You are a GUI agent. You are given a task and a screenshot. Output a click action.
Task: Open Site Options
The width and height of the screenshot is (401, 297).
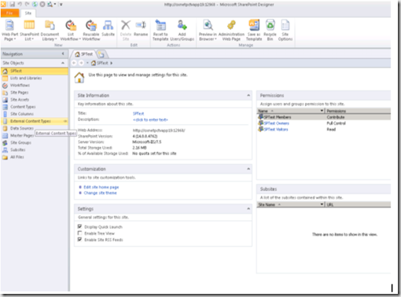[x=285, y=31]
